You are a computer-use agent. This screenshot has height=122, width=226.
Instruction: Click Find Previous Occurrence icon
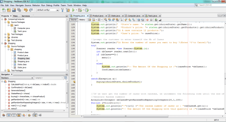[x=110, y=20]
